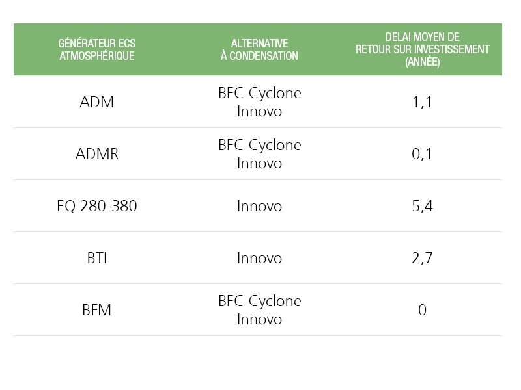Image resolution: width=521 pixels, height=390 pixels.
Task: Select the ADM generator cell
Action: tap(96, 102)
